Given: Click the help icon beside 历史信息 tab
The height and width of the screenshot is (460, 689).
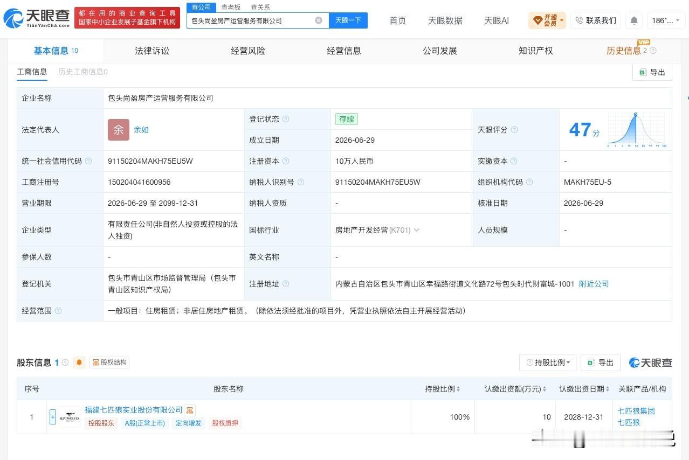Looking at the screenshot, I should point(653,51).
